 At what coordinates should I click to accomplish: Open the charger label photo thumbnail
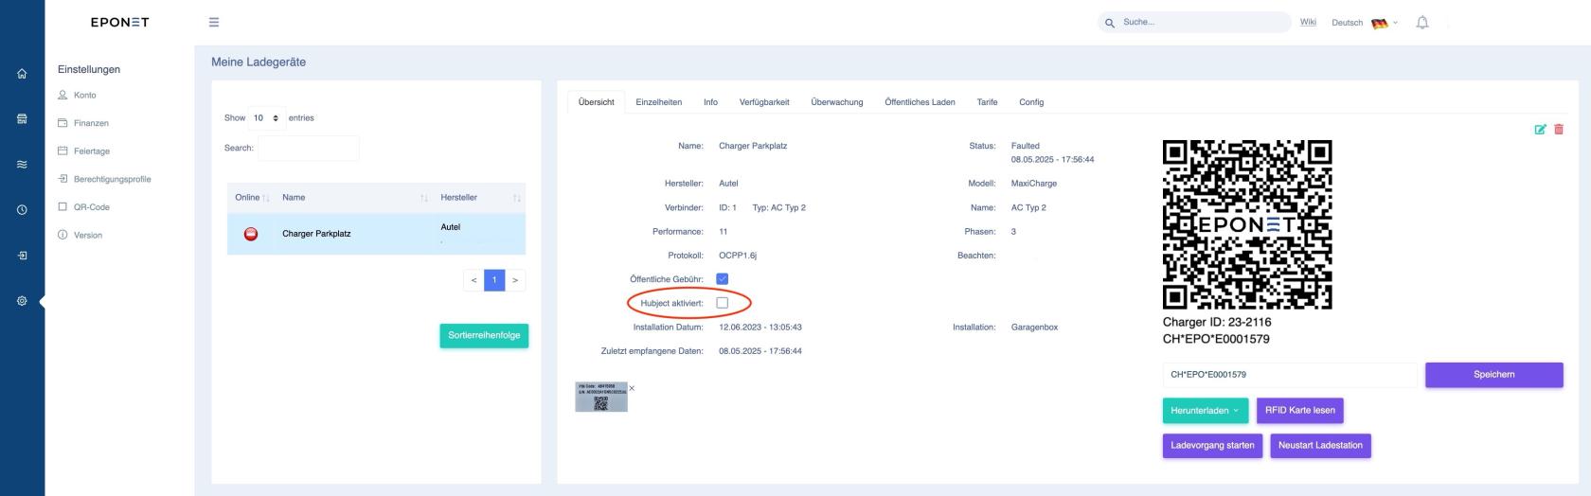tap(601, 398)
